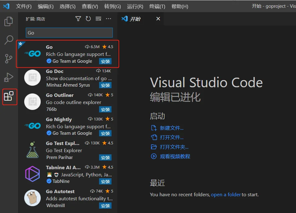The width and height of the screenshot is (296, 213).
Task: Click the video tutorial play icon
Action: [x=154, y=156]
